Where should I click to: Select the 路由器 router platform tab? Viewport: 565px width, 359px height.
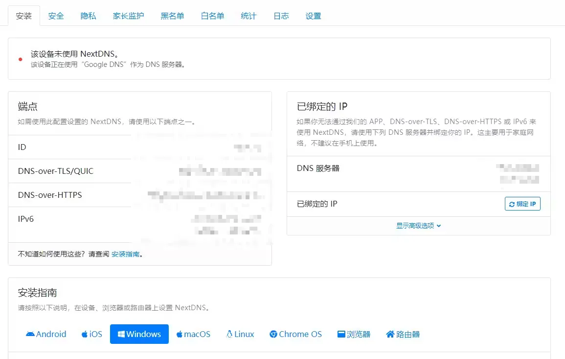pos(403,334)
